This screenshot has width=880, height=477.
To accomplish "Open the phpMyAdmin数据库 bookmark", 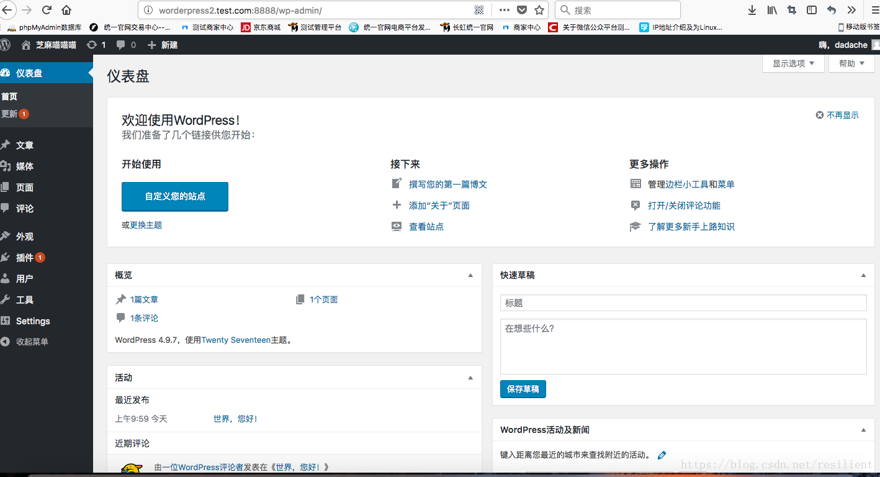I will click(x=45, y=27).
